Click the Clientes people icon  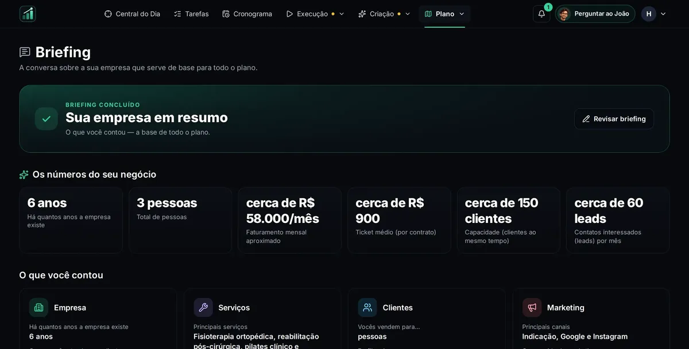click(367, 308)
